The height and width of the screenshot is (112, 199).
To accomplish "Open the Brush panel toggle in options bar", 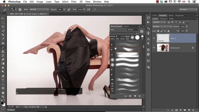I will (20, 10).
